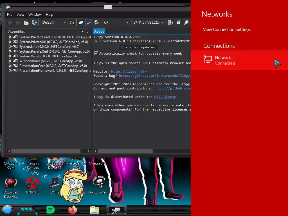
Task: Open the Help menu
Action: point(49,15)
